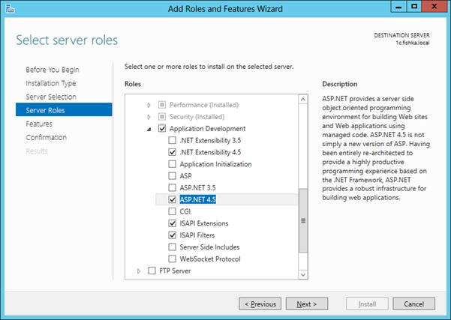Click the Next button

coord(307,304)
